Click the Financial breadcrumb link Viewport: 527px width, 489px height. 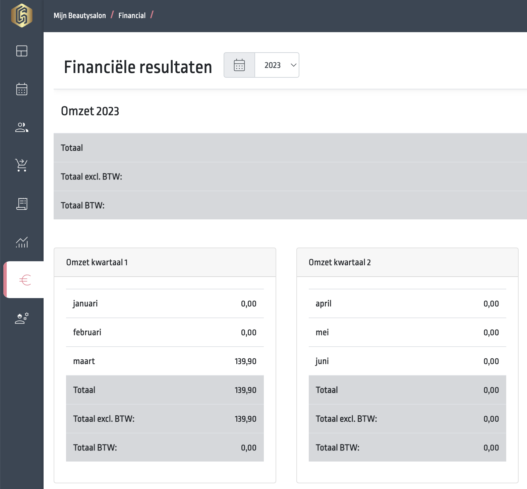(132, 16)
